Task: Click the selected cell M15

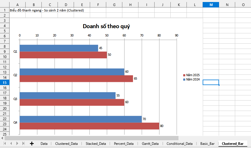Action: pyautogui.click(x=211, y=82)
